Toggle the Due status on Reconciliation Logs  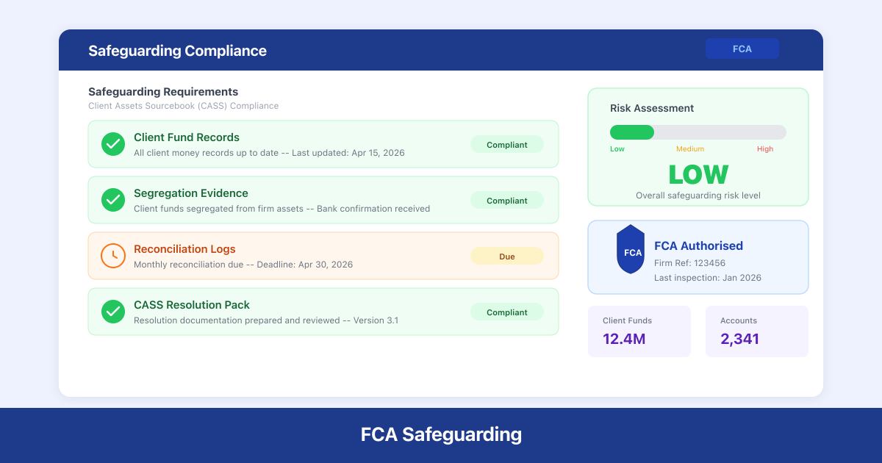coord(507,256)
